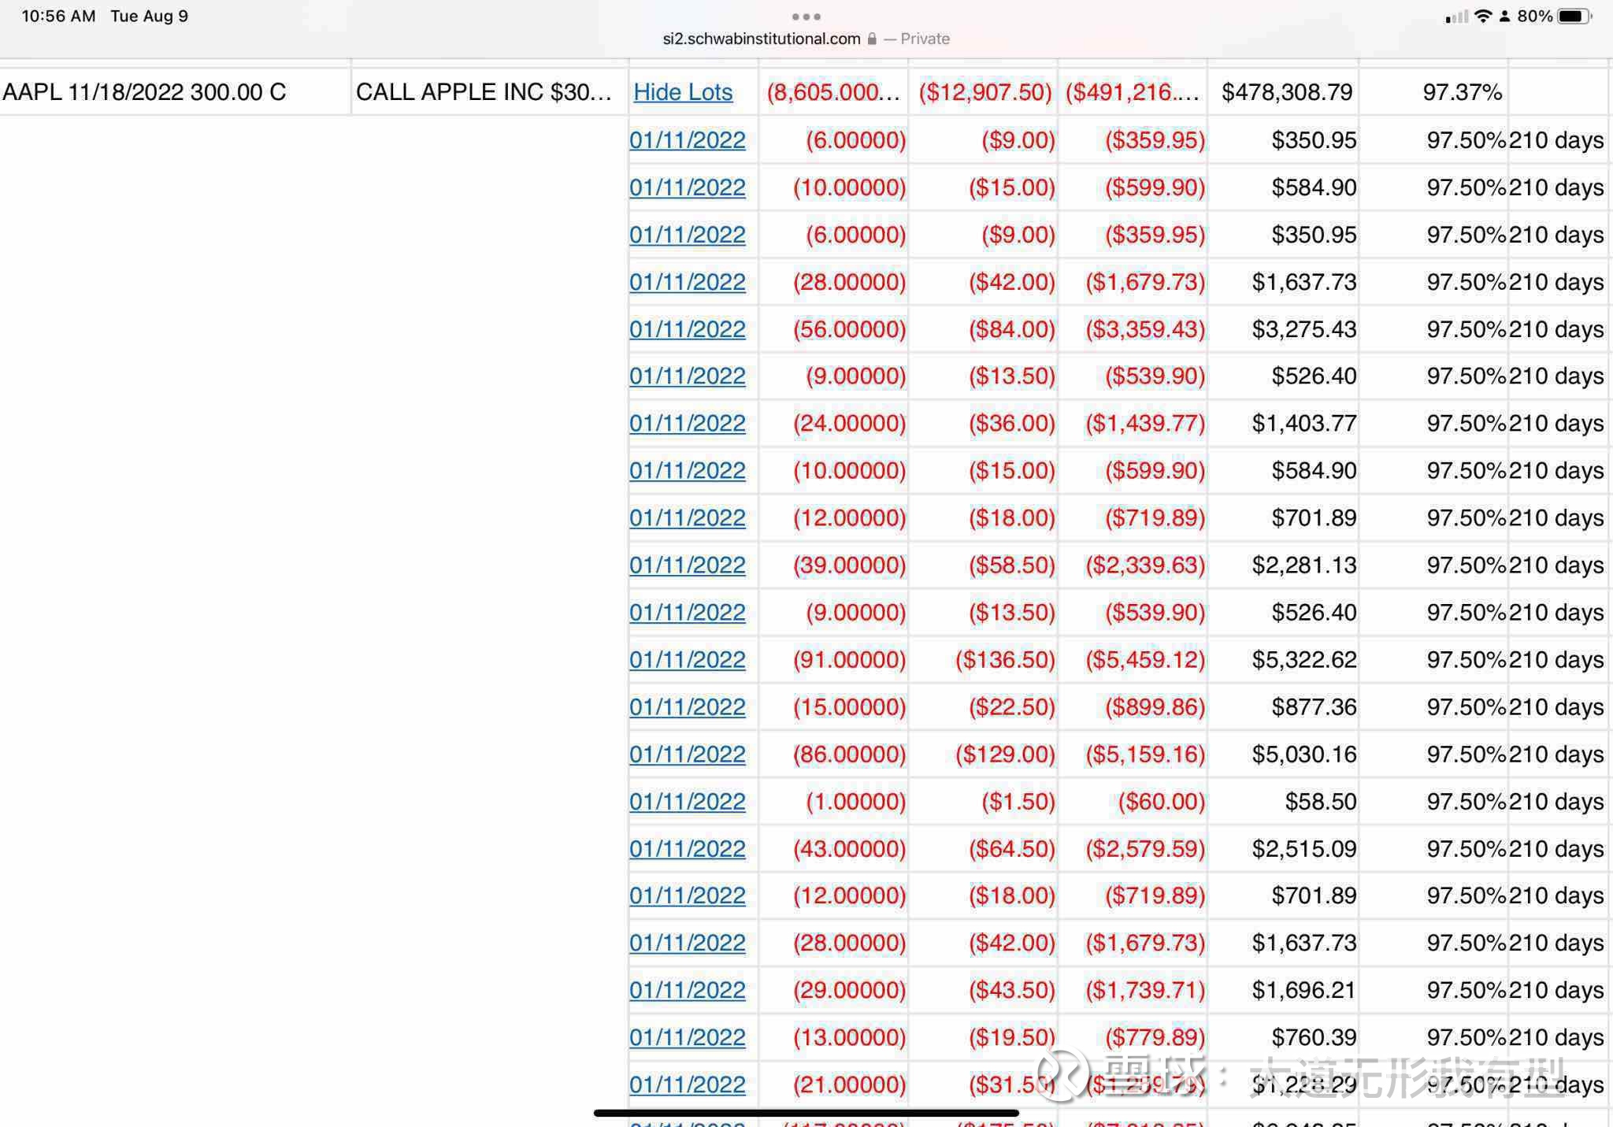Viewport: 1613px width, 1127px height.
Task: Tap the home indicator bar at bottom
Action: click(806, 1113)
